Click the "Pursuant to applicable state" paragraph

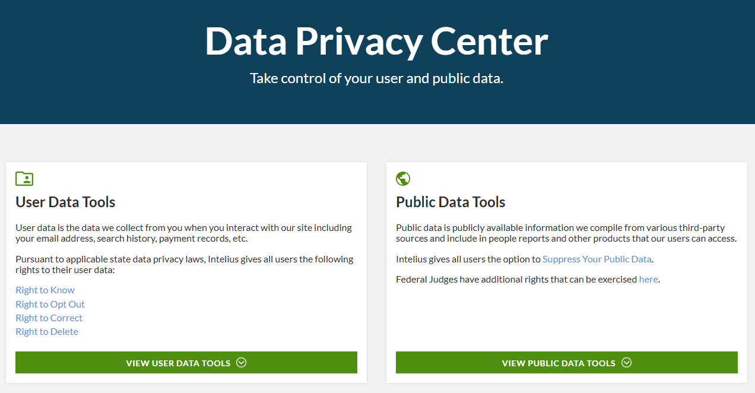coord(184,264)
